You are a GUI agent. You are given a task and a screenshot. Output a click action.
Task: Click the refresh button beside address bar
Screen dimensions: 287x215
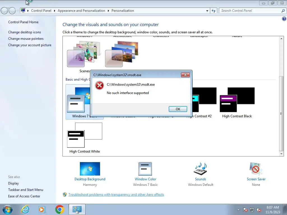(x=213, y=11)
